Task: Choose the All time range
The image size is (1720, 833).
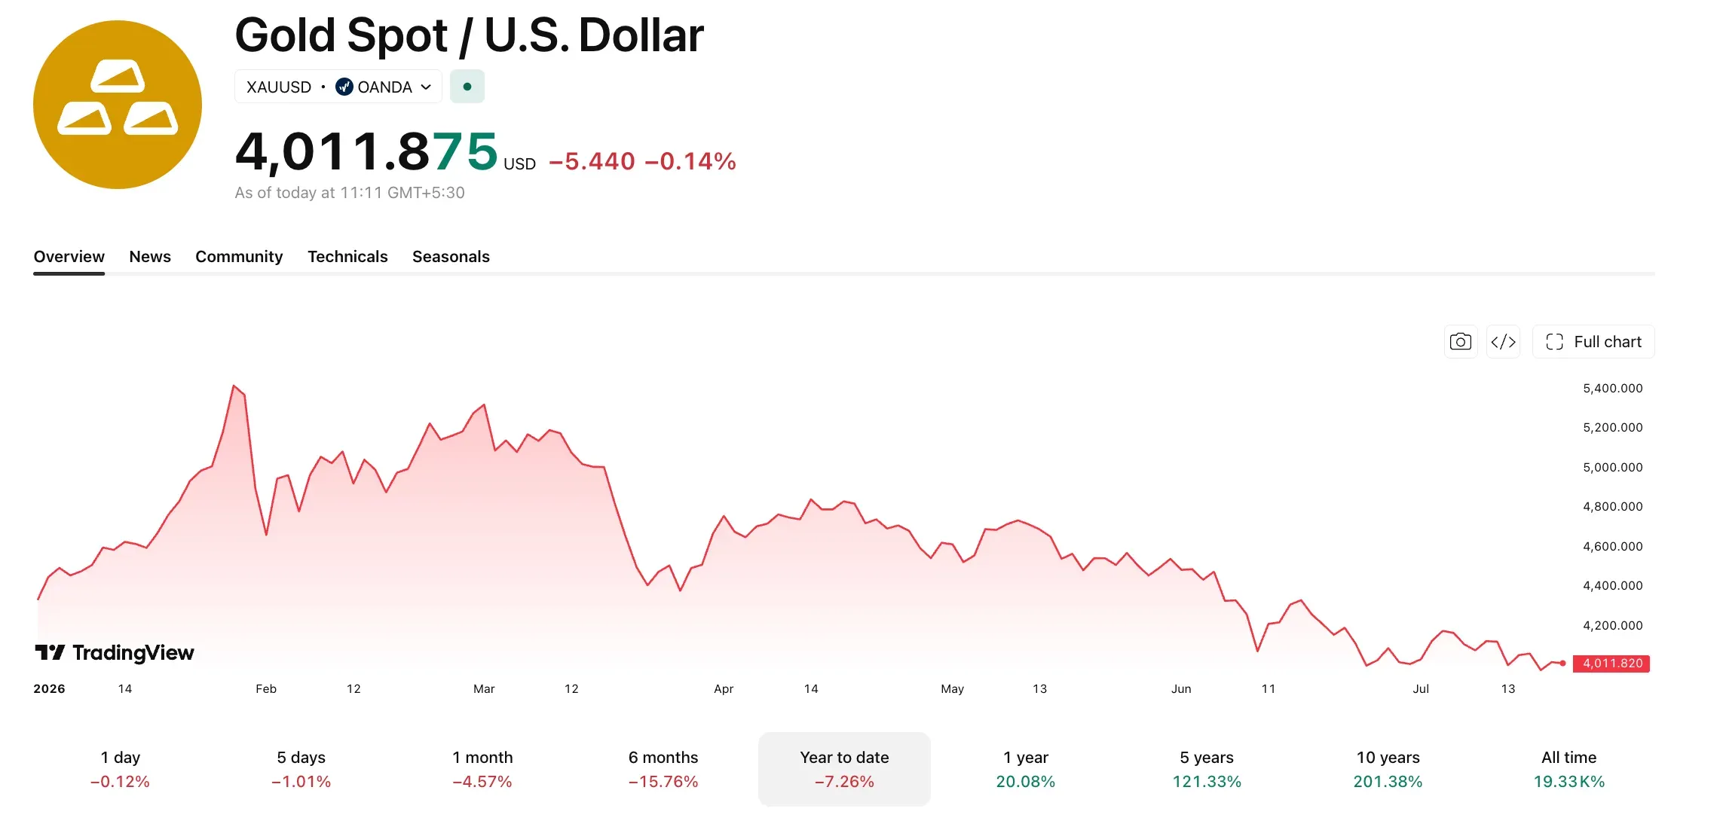Action: (1569, 769)
